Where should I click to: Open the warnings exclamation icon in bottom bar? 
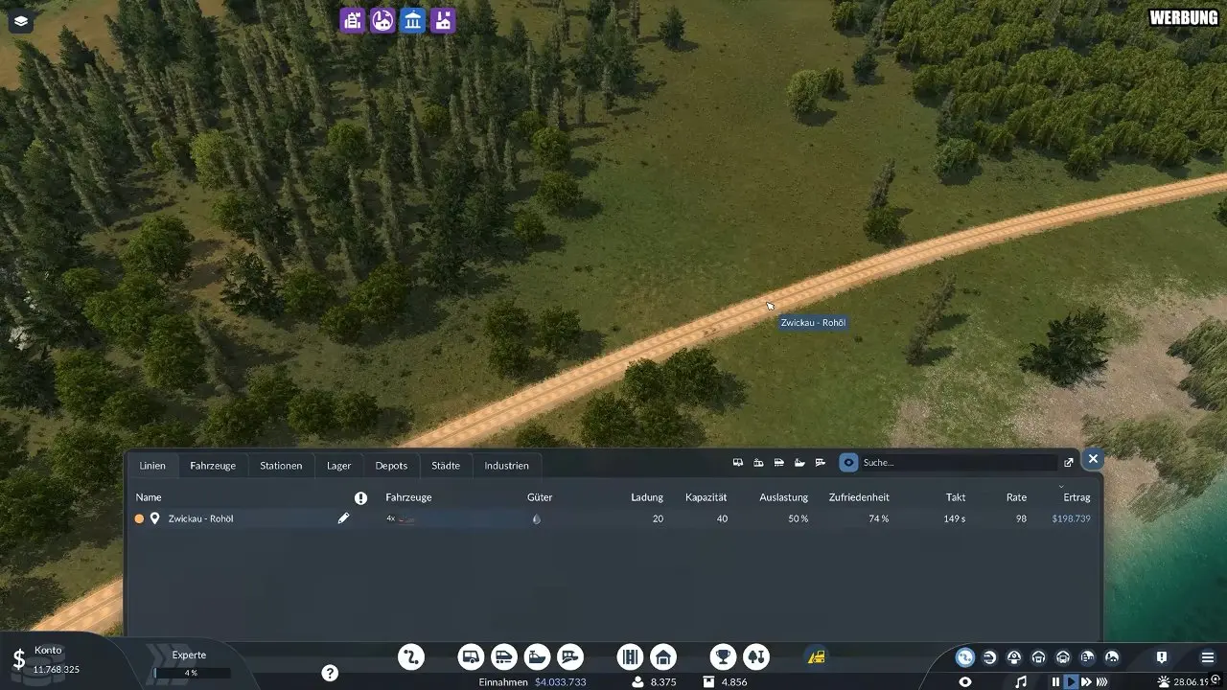click(1162, 657)
